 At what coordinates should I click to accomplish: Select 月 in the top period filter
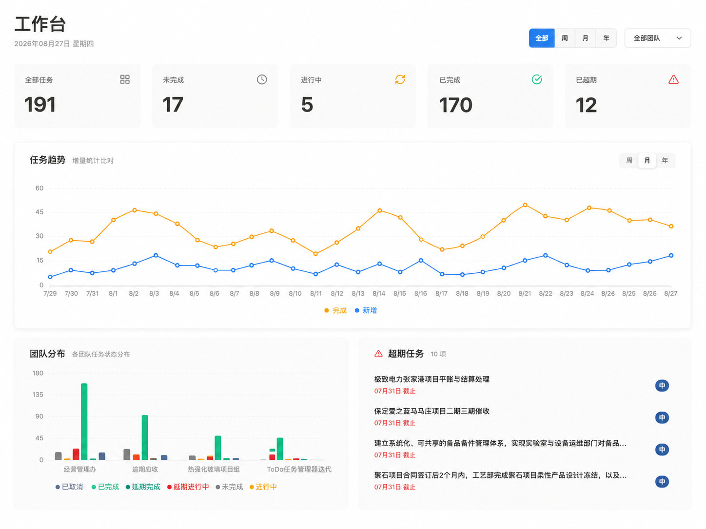click(x=585, y=38)
